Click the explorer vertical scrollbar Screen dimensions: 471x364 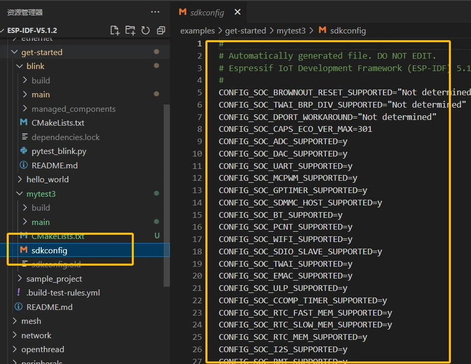(x=166, y=196)
